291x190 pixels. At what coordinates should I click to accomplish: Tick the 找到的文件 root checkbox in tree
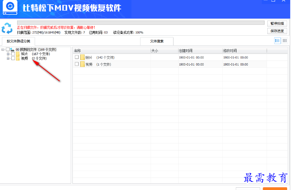[x=8, y=50]
